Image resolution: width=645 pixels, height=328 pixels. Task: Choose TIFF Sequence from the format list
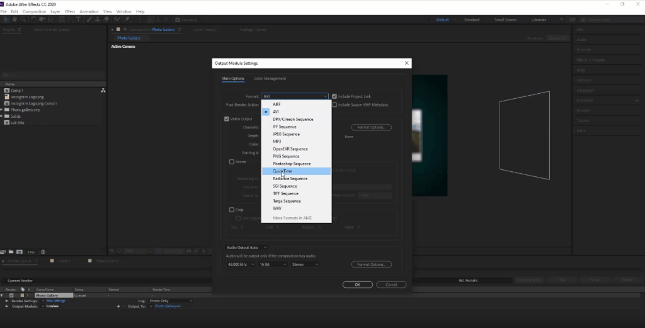296,194
